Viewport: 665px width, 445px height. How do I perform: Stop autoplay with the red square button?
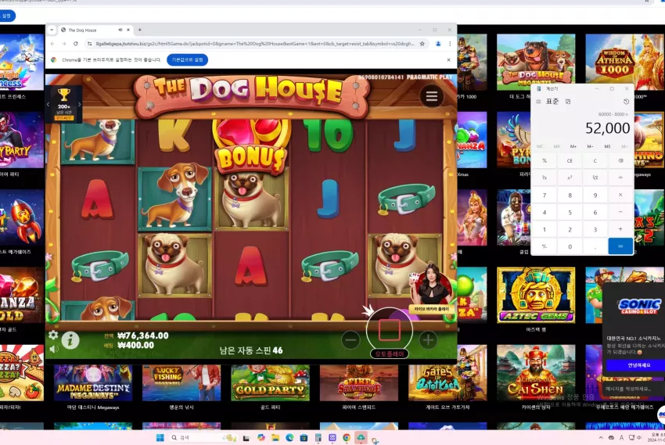[x=390, y=330]
